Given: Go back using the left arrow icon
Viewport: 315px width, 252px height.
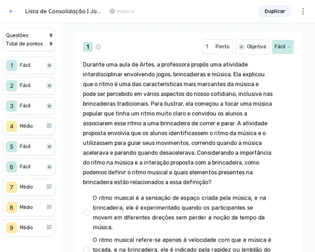Looking at the screenshot, I should tap(11, 11).
